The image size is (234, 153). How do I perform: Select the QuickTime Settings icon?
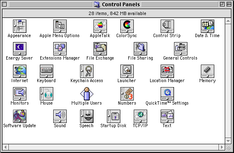coord(167,94)
